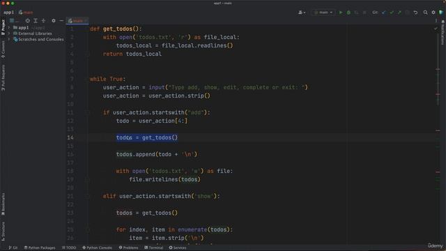Screen dimensions: 446x251
Task: Expand all items in the Project panel
Action: (x=36, y=21)
